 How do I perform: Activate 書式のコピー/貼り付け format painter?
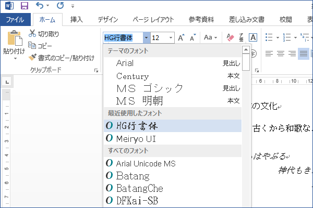coord(62,58)
